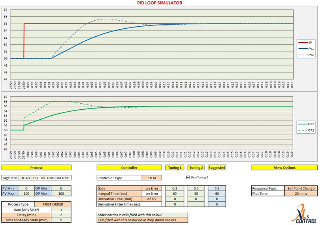Click the PV2 dashed legend entry

[x=306, y=55]
